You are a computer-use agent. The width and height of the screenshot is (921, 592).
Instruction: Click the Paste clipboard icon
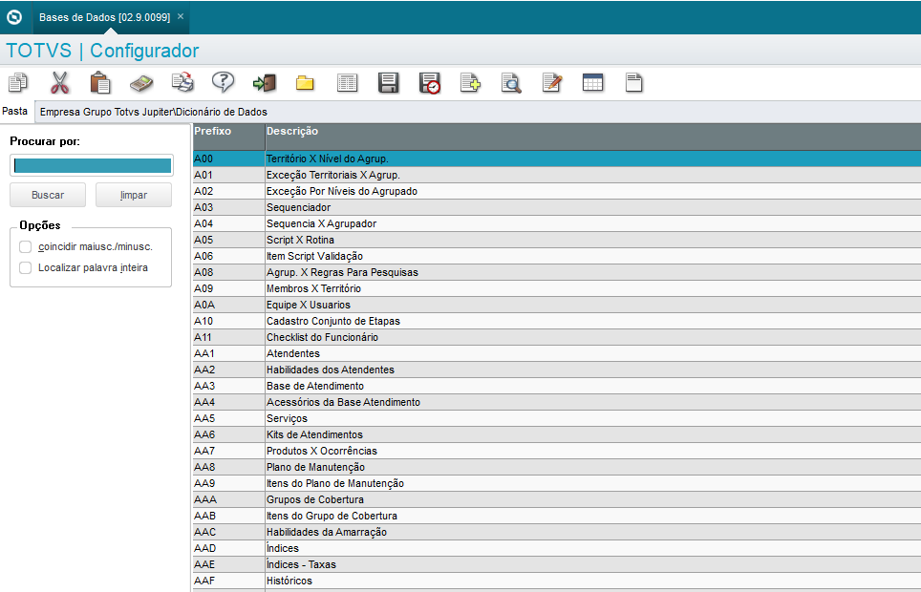[x=100, y=83]
